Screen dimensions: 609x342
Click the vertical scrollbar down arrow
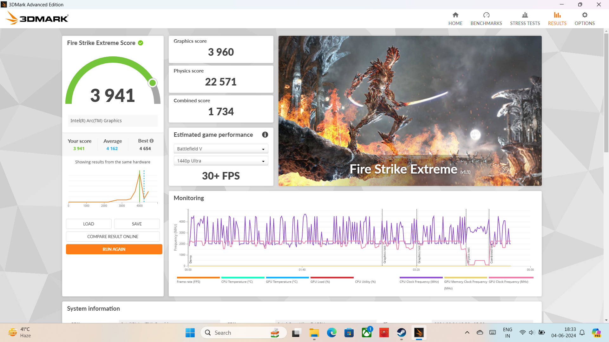606,320
